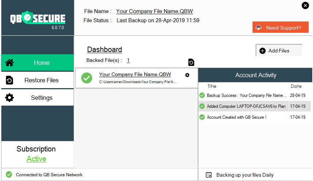Viewport: 313px width, 181px height.
Task: Select the Backup Success activity row
Action: (x=255, y=95)
